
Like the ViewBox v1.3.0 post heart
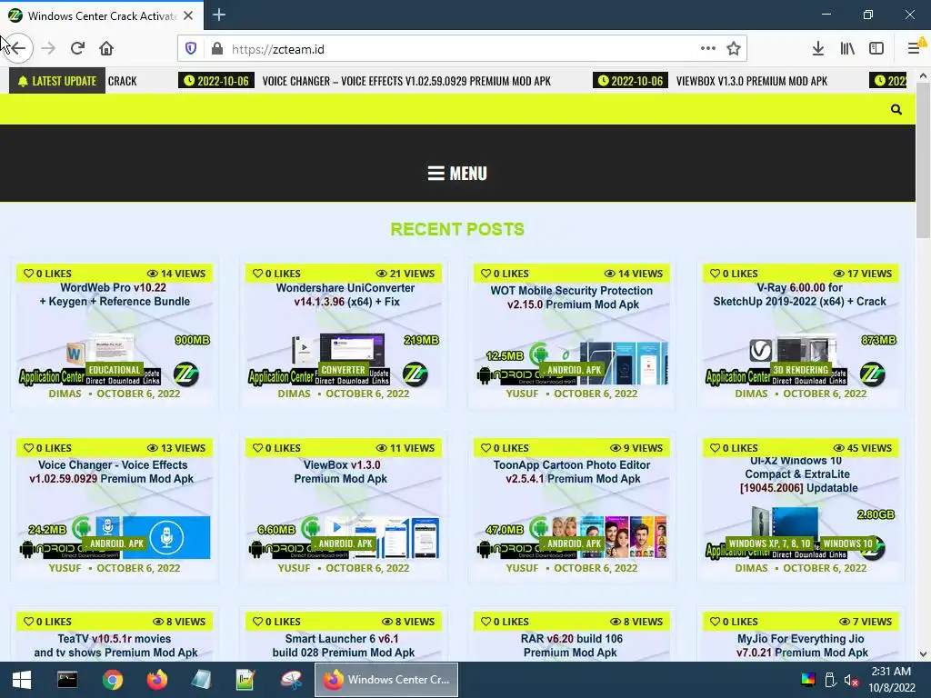click(x=257, y=447)
